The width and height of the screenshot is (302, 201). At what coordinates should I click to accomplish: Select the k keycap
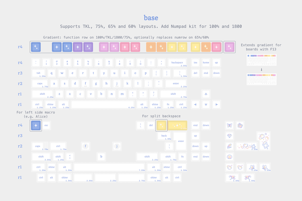127,84
